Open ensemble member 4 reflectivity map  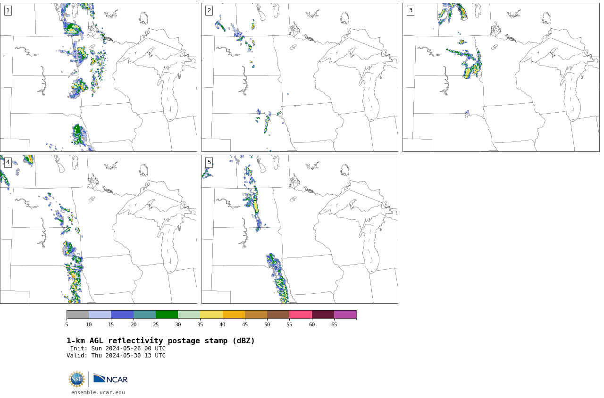pos(98,229)
